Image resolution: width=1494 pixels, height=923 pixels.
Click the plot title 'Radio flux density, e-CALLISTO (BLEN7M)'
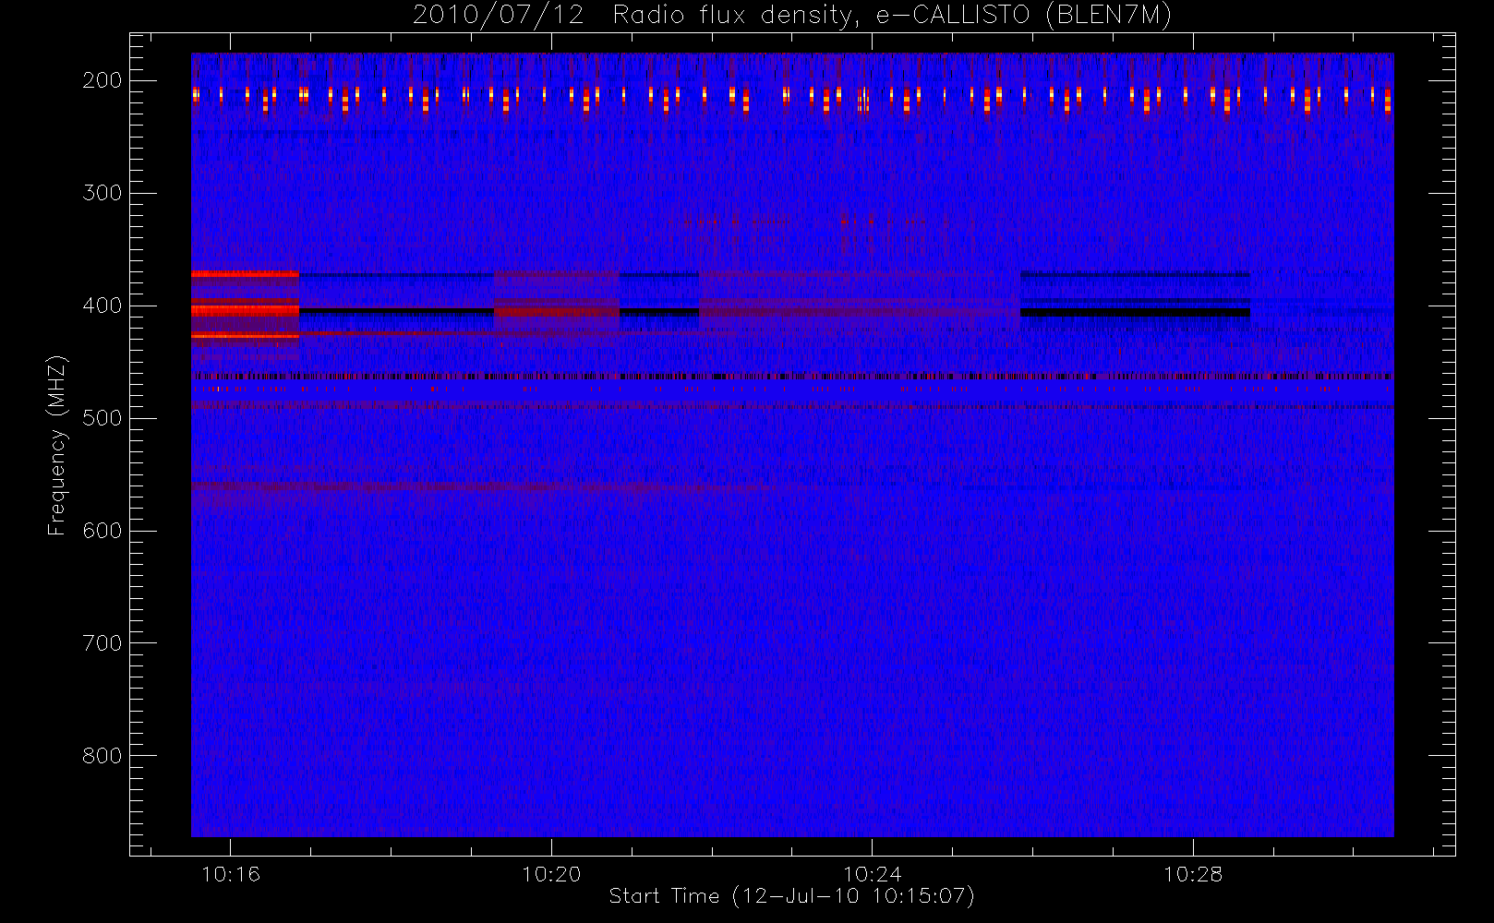click(x=892, y=15)
